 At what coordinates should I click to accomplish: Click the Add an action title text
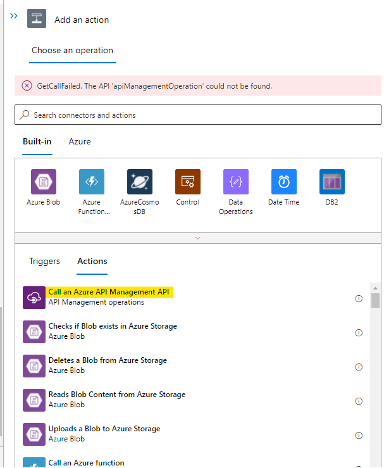(x=82, y=20)
